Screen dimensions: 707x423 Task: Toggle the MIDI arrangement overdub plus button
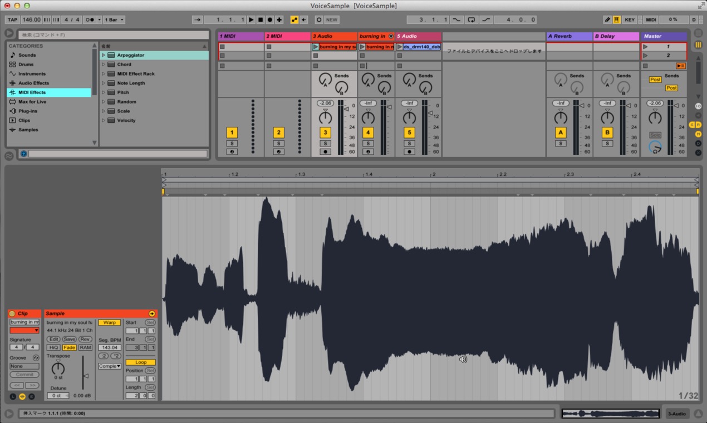pyautogui.click(x=279, y=19)
